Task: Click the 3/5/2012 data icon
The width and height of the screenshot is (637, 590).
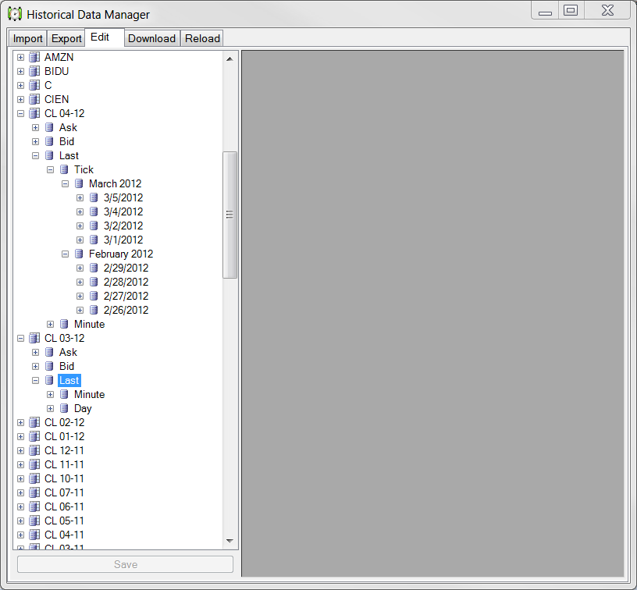Action: tap(94, 197)
